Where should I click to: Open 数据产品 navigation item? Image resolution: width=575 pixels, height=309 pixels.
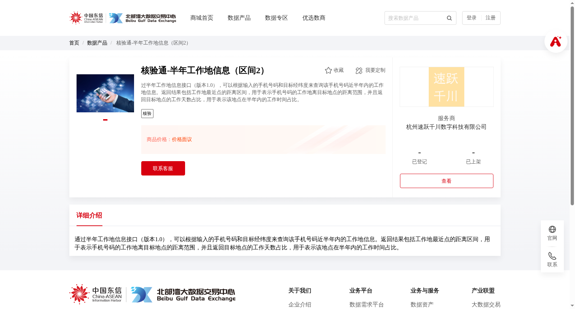(239, 18)
